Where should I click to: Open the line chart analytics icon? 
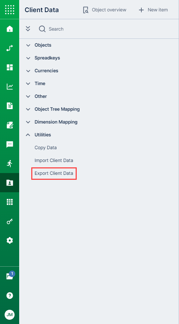[10, 87]
